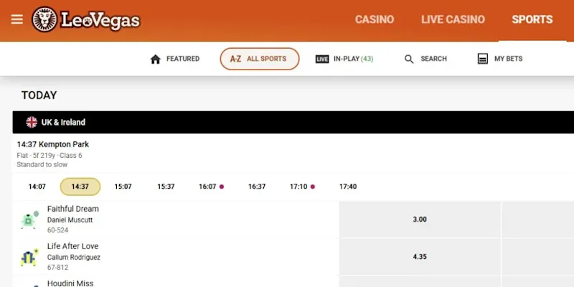
Task: Select the 14:37 race time
Action: tap(80, 187)
